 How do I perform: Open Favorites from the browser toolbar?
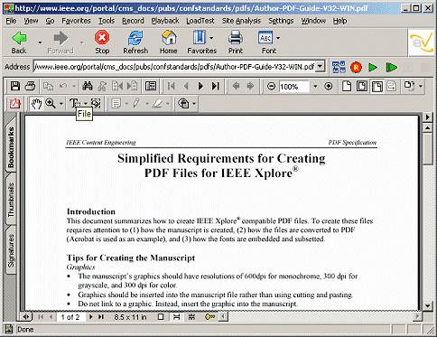tap(199, 42)
